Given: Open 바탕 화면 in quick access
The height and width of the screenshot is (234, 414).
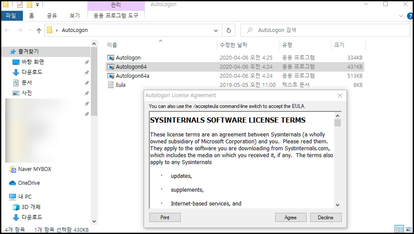Looking at the screenshot, I should click(33, 62).
